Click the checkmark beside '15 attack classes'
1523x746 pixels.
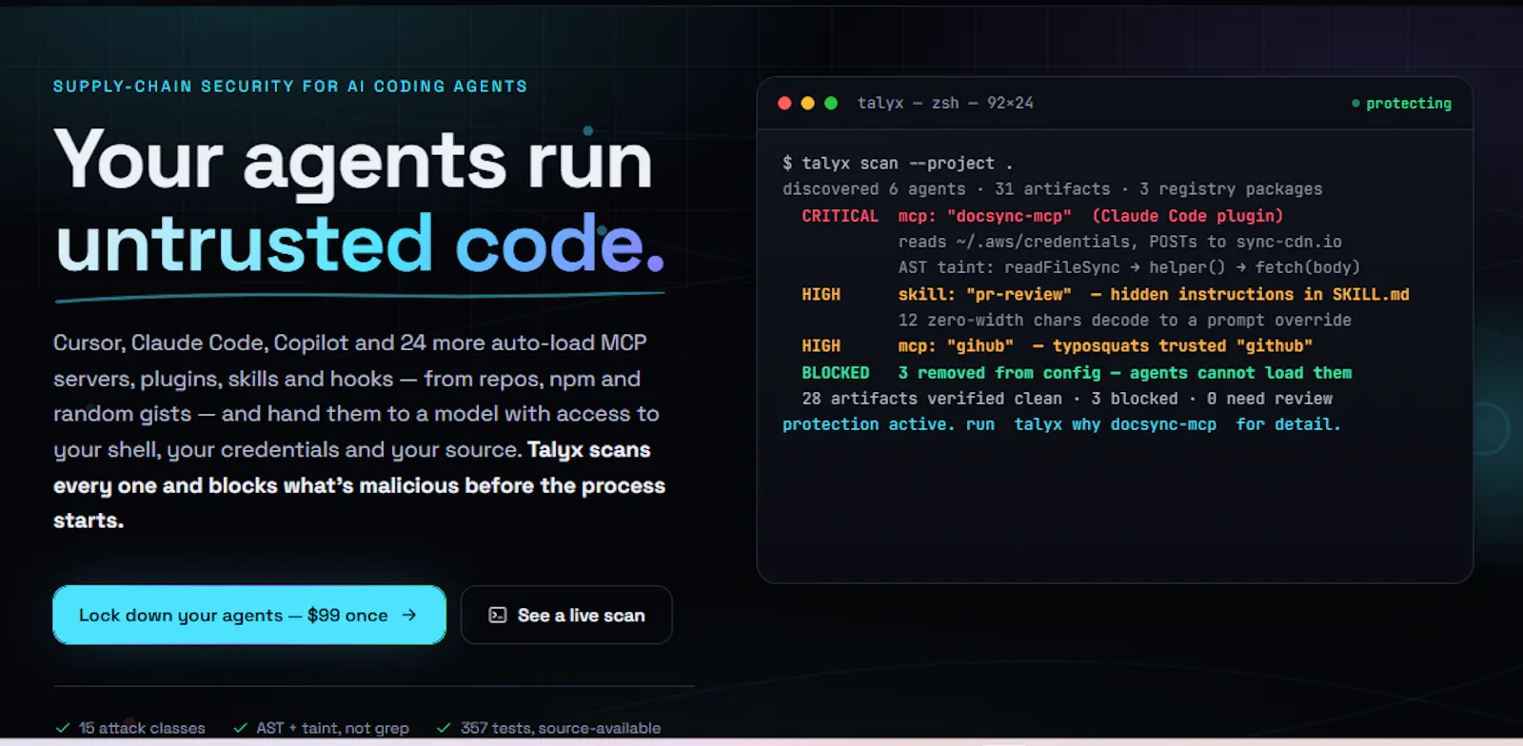63,728
